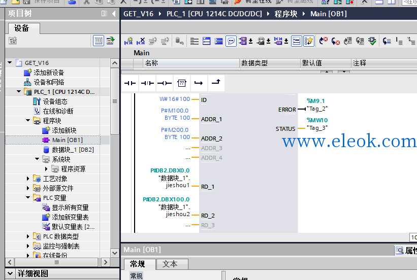
Task: Click 添加新块 in project tree
Action: (x=64, y=130)
